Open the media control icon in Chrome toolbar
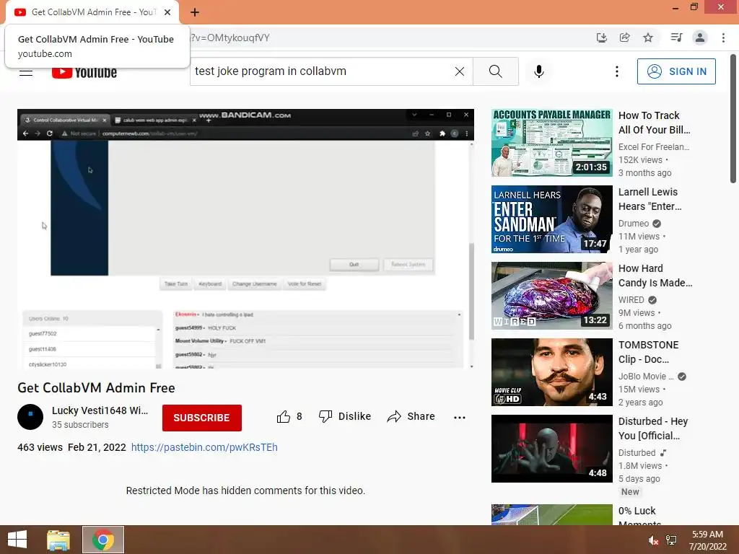 pos(676,38)
